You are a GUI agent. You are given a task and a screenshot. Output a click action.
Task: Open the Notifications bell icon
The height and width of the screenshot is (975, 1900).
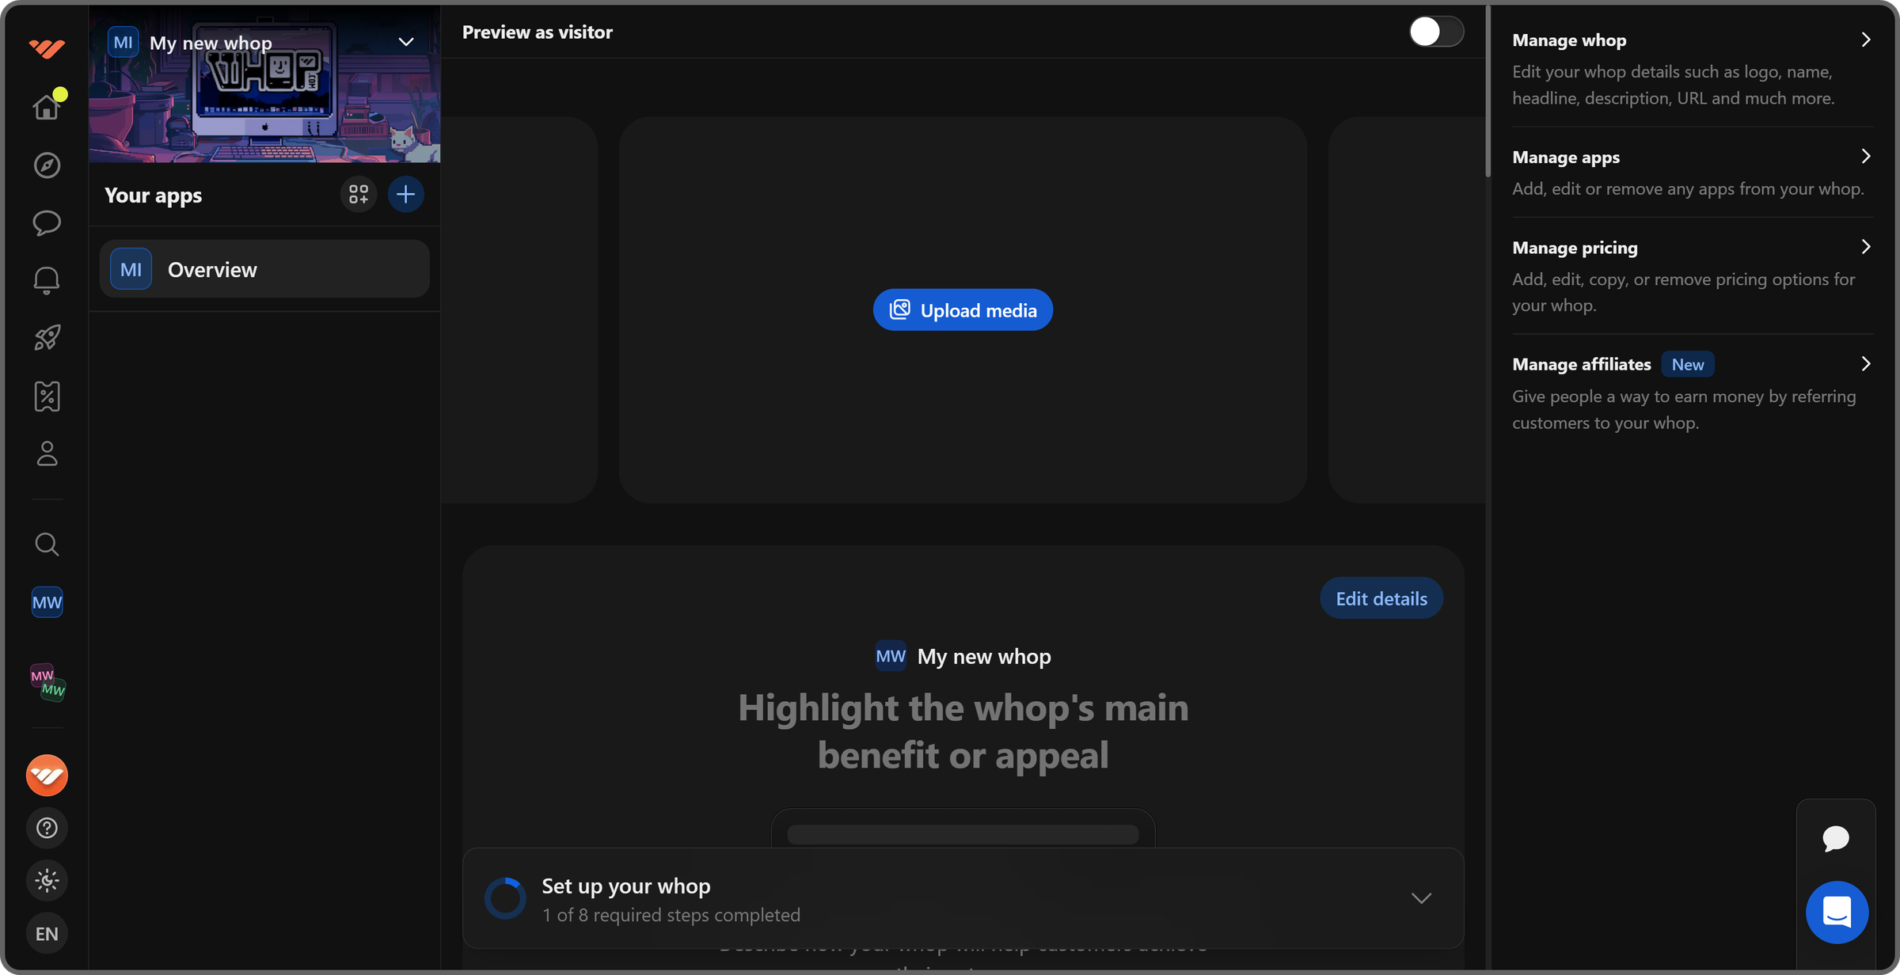tap(47, 280)
